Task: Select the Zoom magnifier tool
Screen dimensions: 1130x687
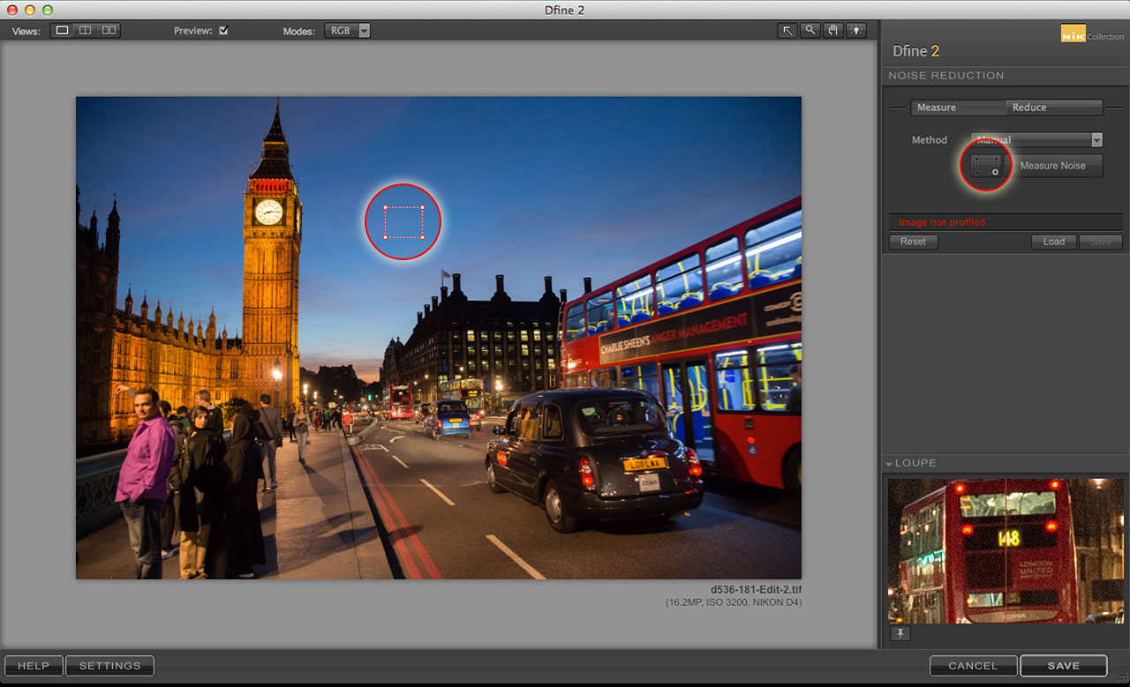Action: (x=810, y=30)
